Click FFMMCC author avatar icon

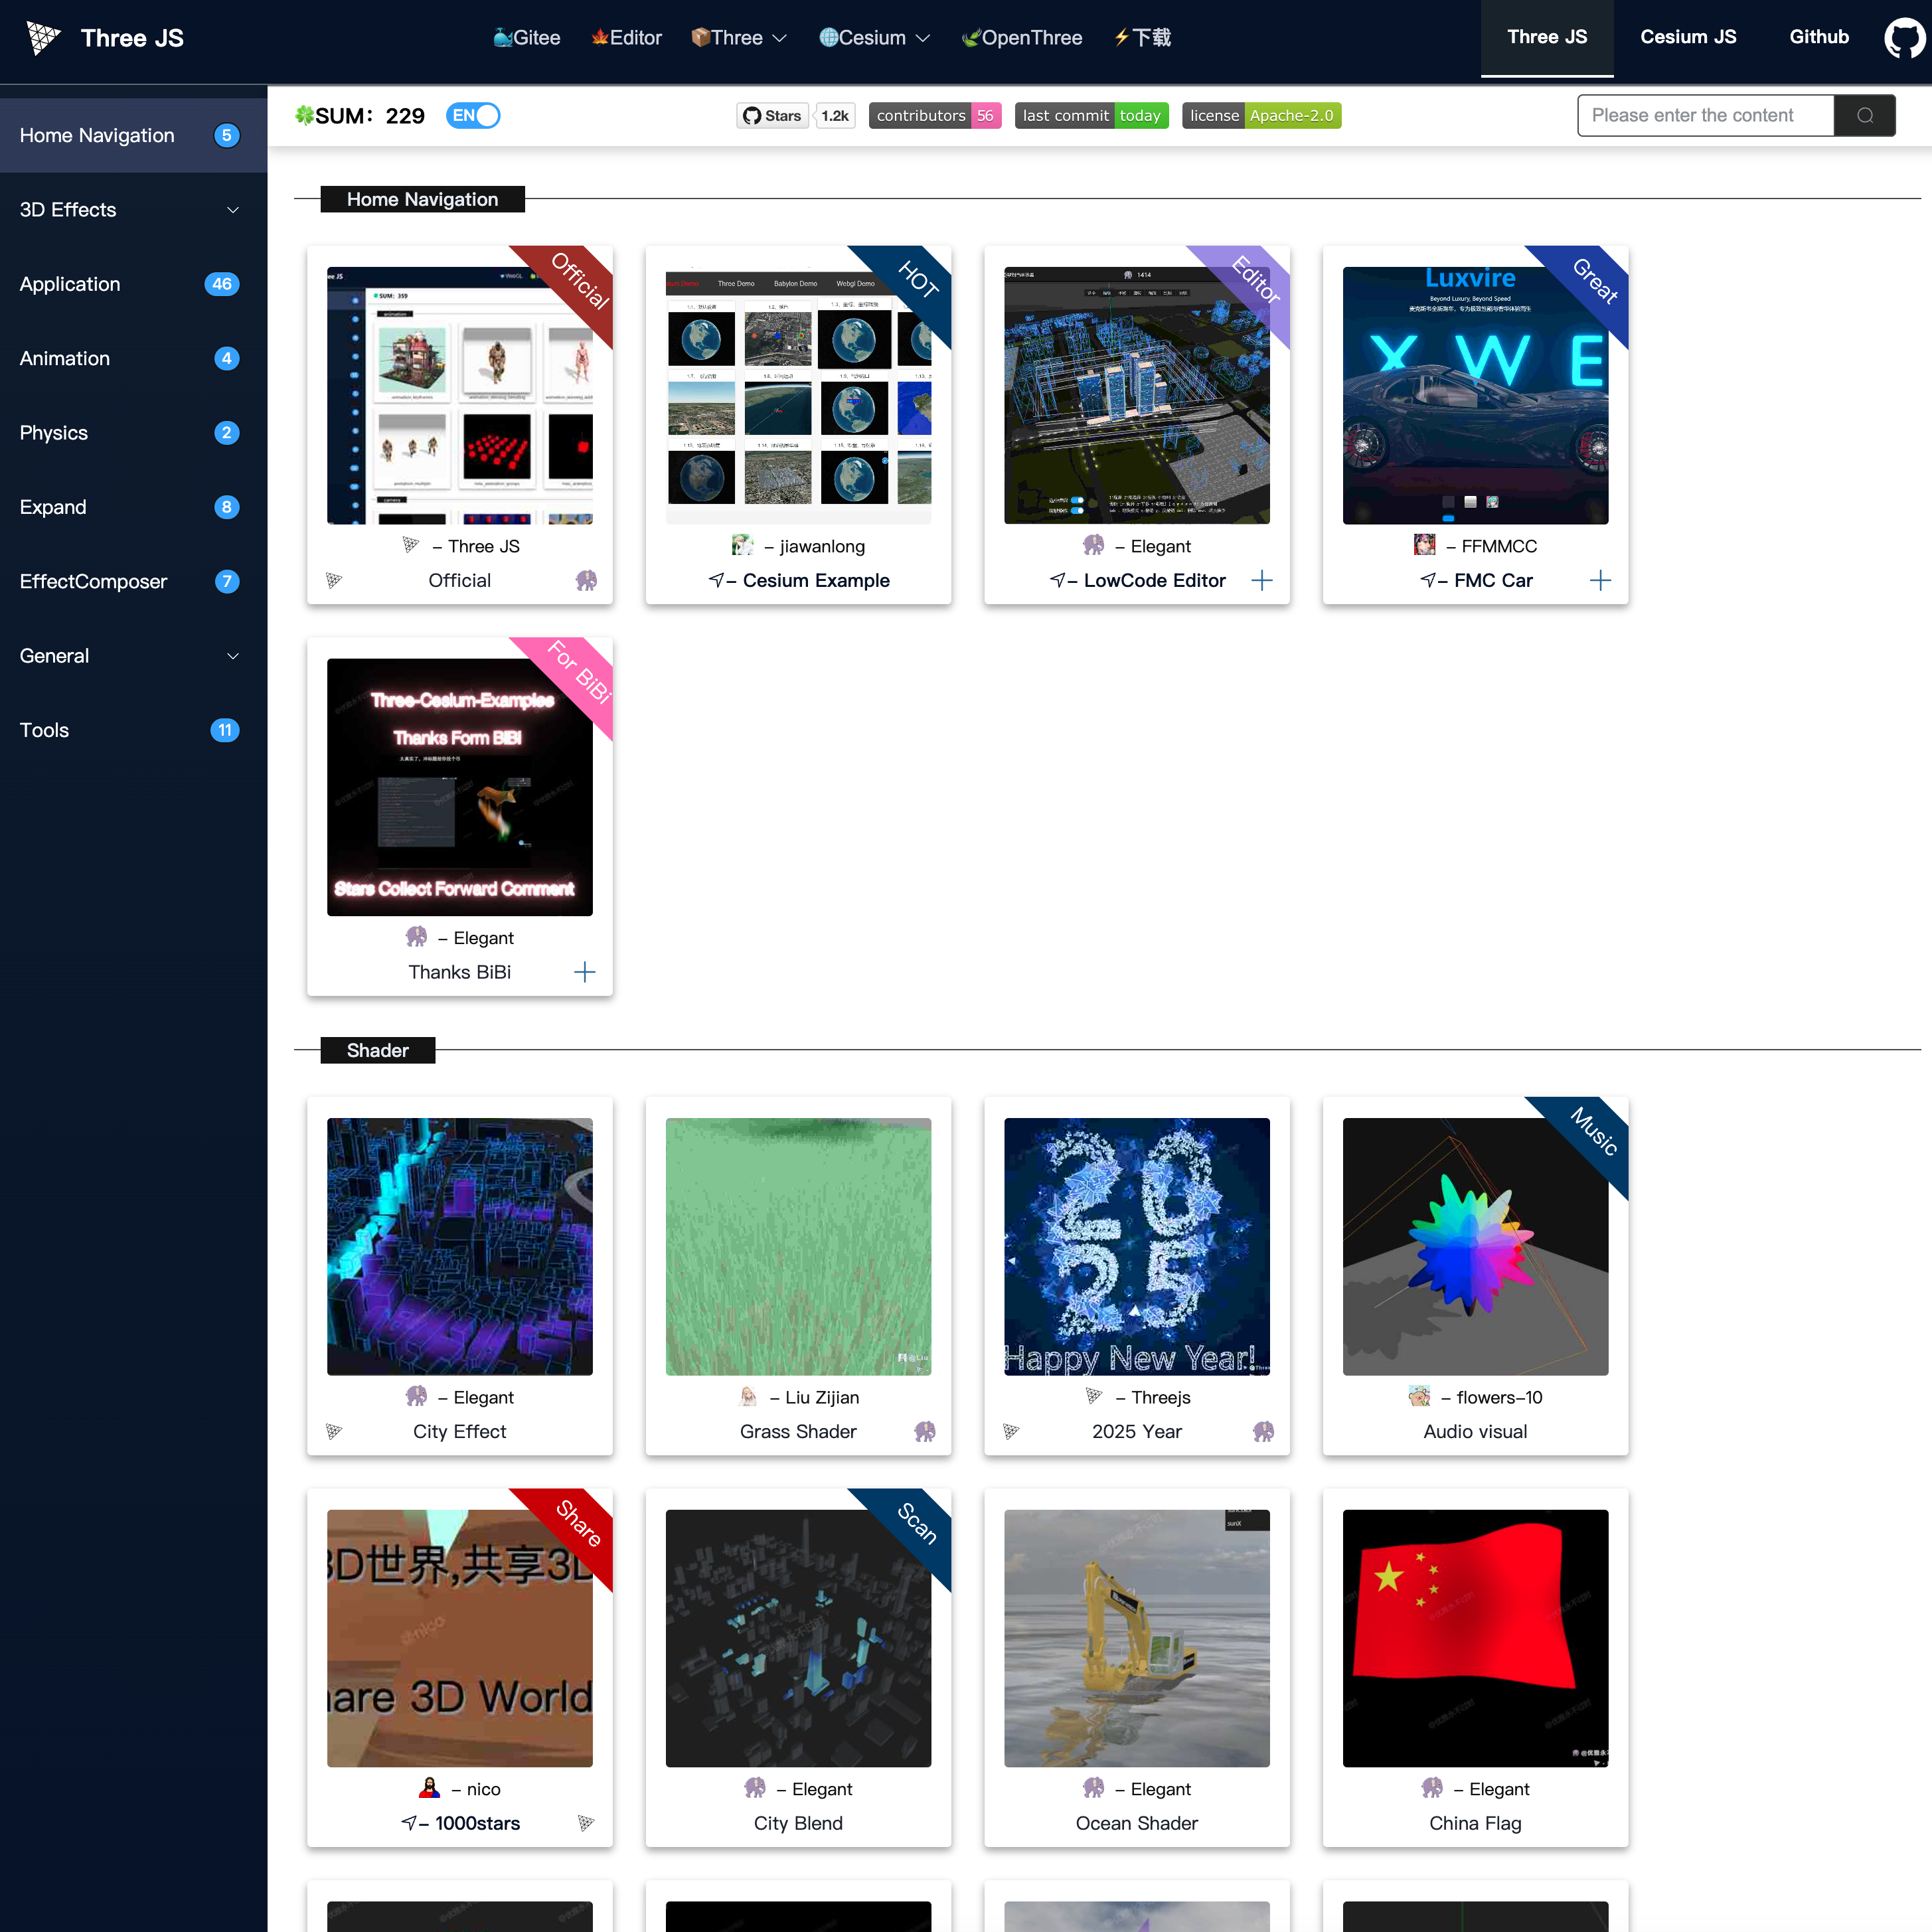1424,545
